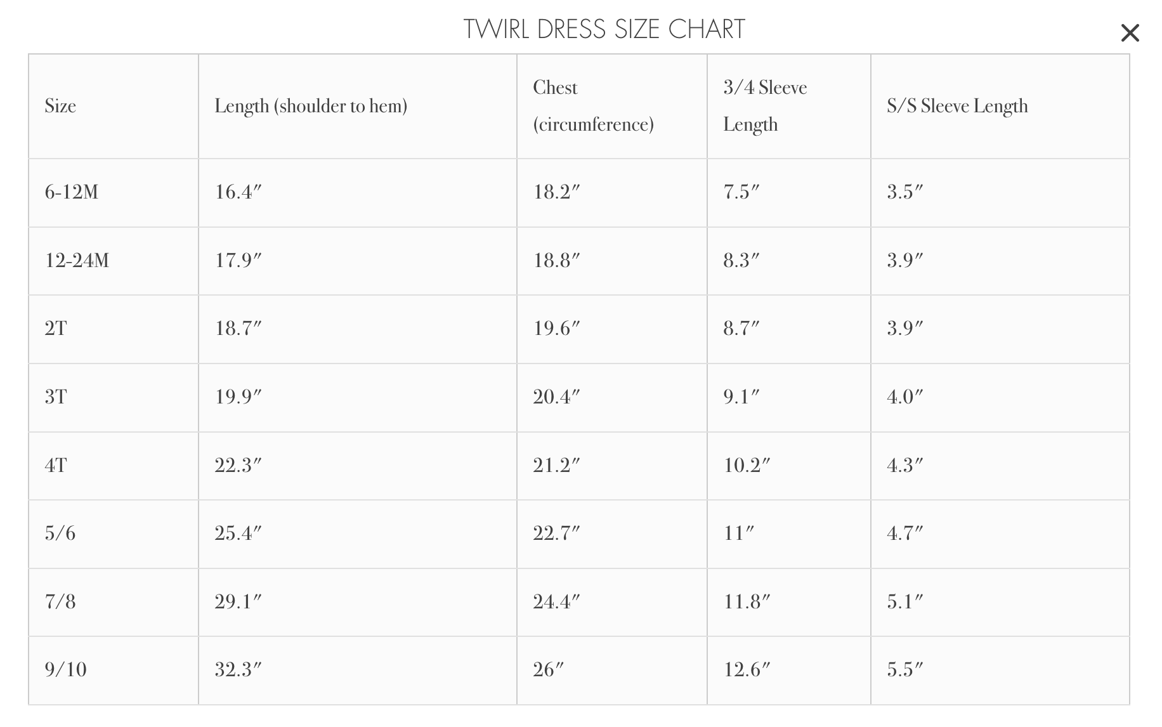The image size is (1162, 727).
Task: Select the 9/10 size cell
Action: [x=65, y=670]
